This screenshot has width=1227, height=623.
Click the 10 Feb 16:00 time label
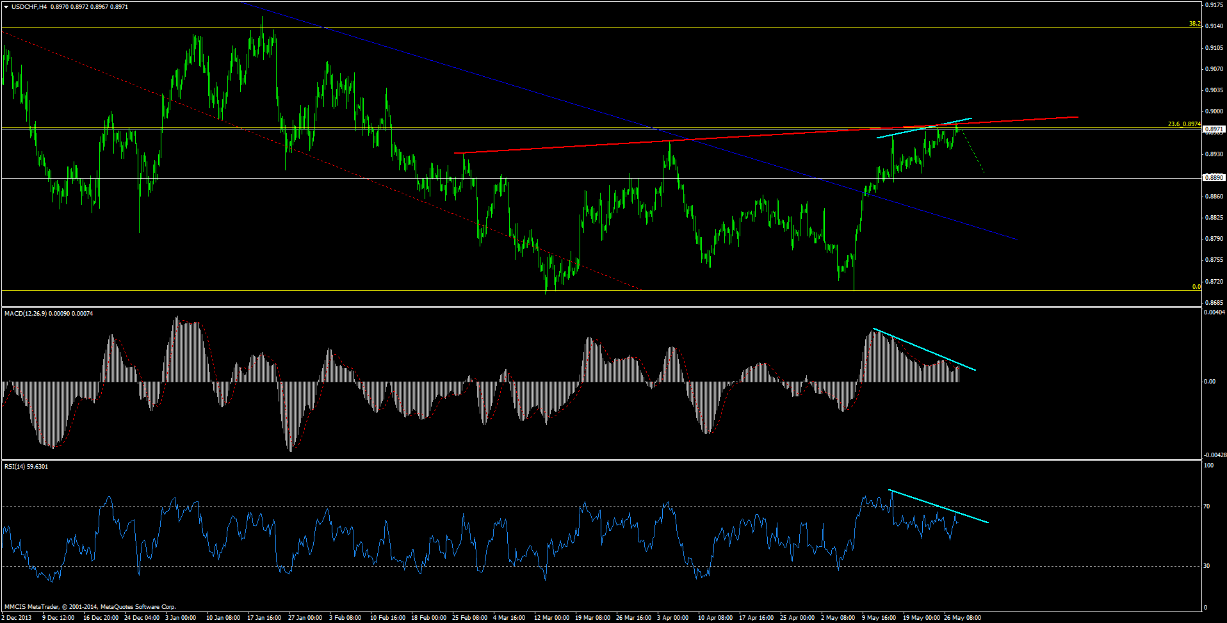pos(387,618)
